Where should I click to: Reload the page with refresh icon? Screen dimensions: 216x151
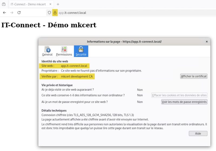[x=19, y=13]
